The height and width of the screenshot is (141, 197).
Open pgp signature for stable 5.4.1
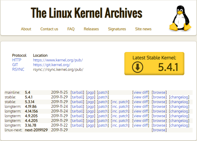(x=91, y=97)
